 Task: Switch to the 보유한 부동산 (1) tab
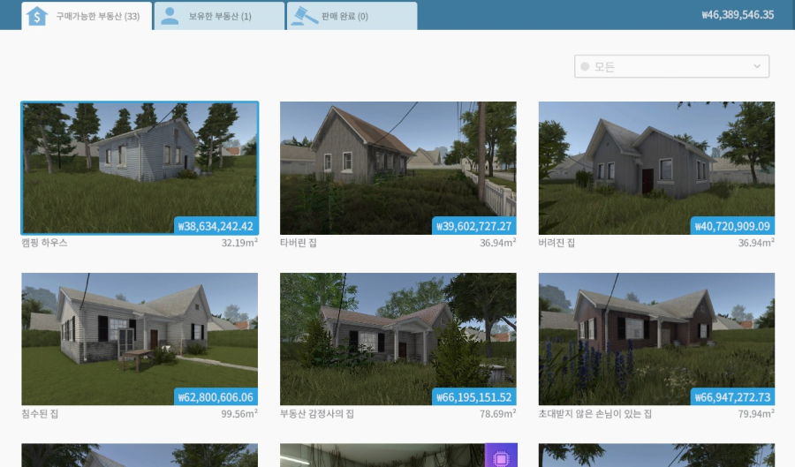coord(220,16)
